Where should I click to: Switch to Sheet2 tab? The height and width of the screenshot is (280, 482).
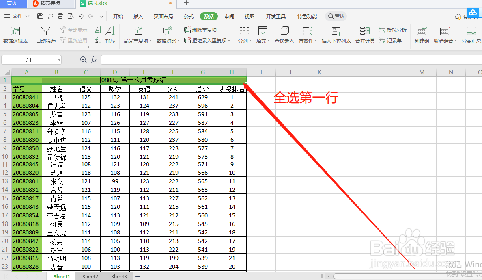point(90,276)
